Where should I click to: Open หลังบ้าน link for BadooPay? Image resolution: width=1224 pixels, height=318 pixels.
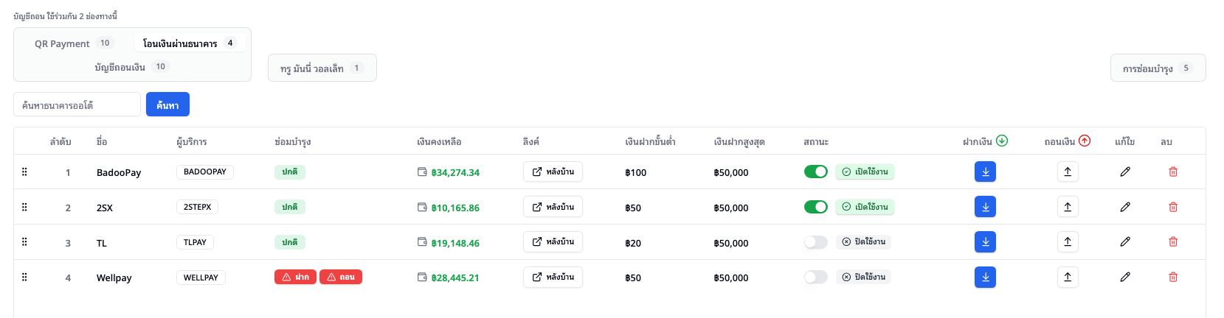pos(553,172)
